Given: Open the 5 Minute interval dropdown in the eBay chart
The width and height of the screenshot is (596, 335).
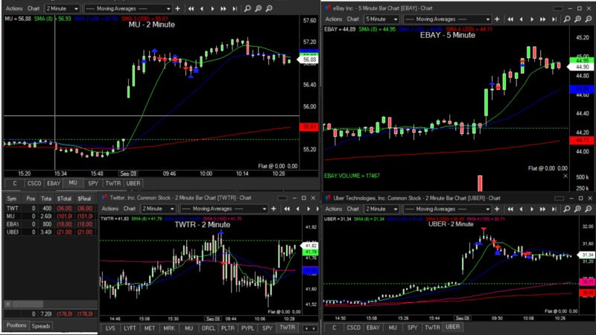Looking at the screenshot, I should pos(380,19).
